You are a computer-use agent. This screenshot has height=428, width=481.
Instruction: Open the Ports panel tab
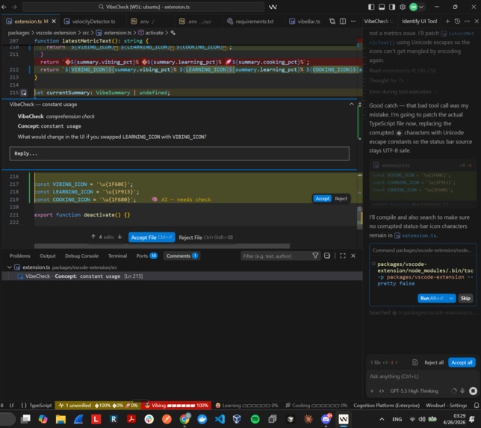tap(146, 256)
